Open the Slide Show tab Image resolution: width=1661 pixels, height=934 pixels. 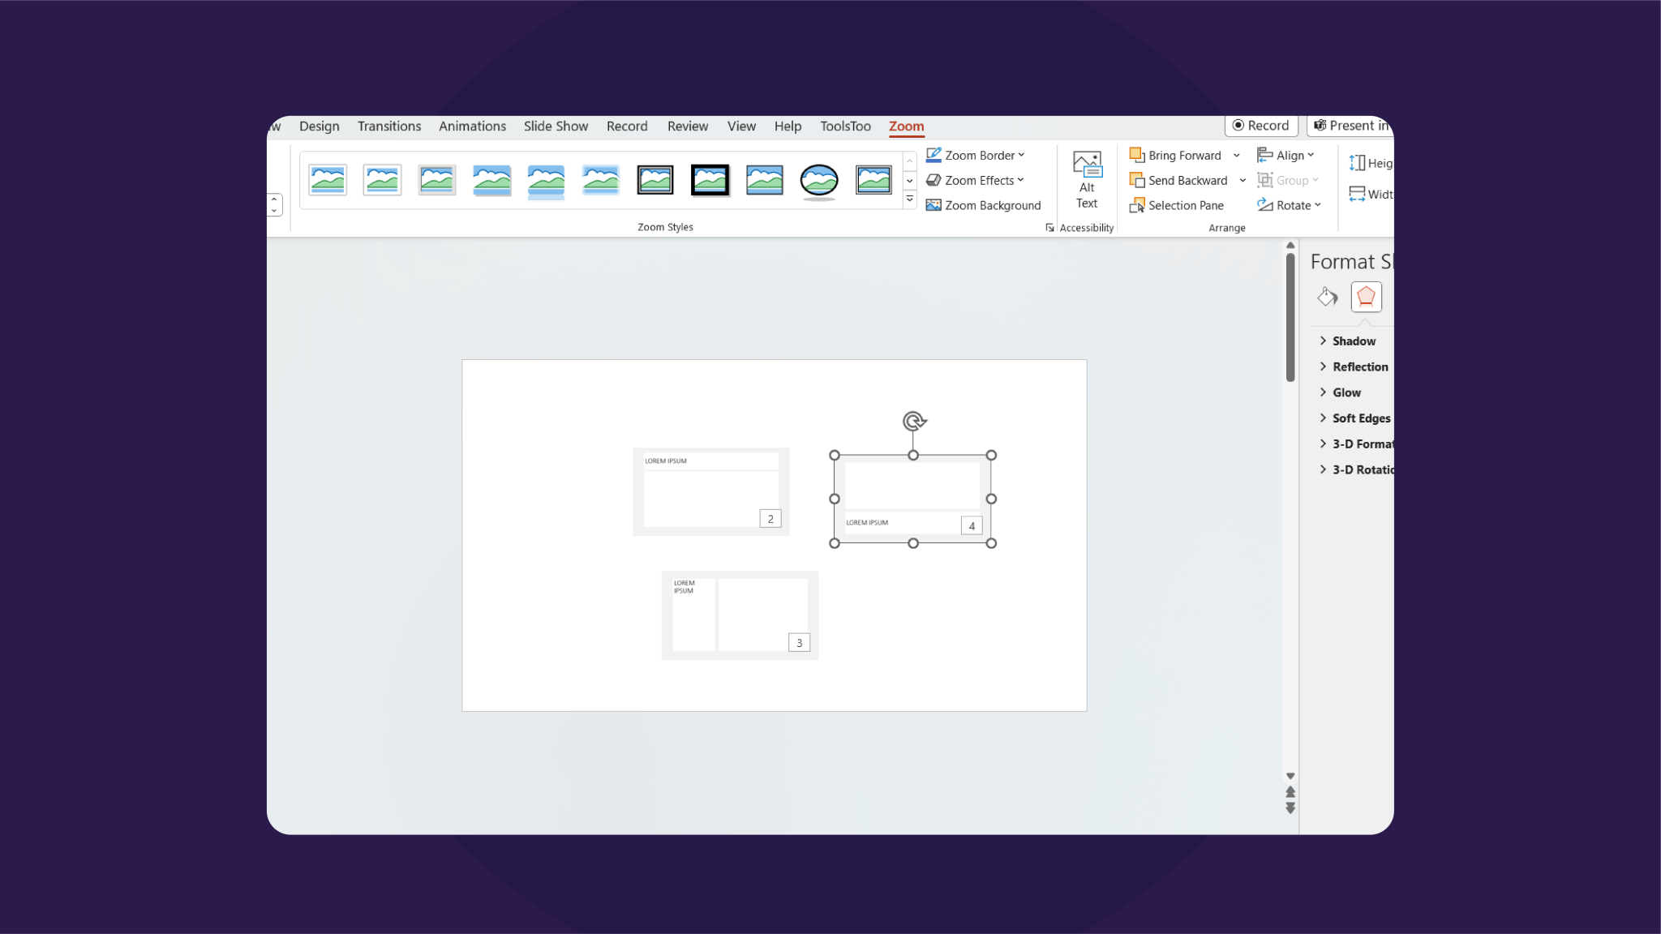tap(555, 126)
